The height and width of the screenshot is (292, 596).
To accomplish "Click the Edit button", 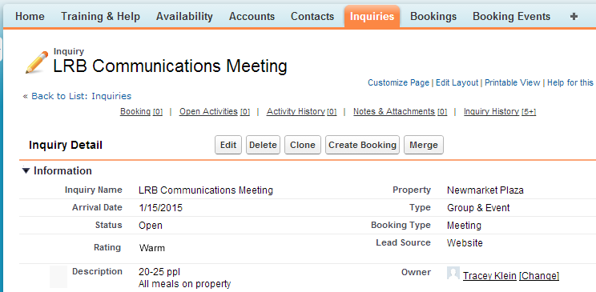I will (228, 145).
